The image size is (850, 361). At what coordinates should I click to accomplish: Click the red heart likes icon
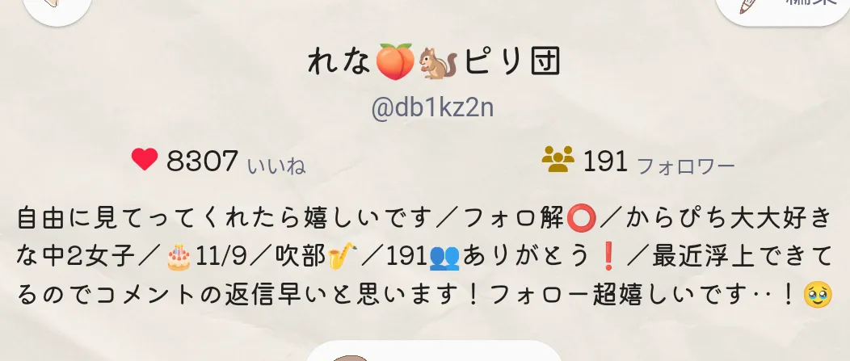pyautogui.click(x=145, y=159)
